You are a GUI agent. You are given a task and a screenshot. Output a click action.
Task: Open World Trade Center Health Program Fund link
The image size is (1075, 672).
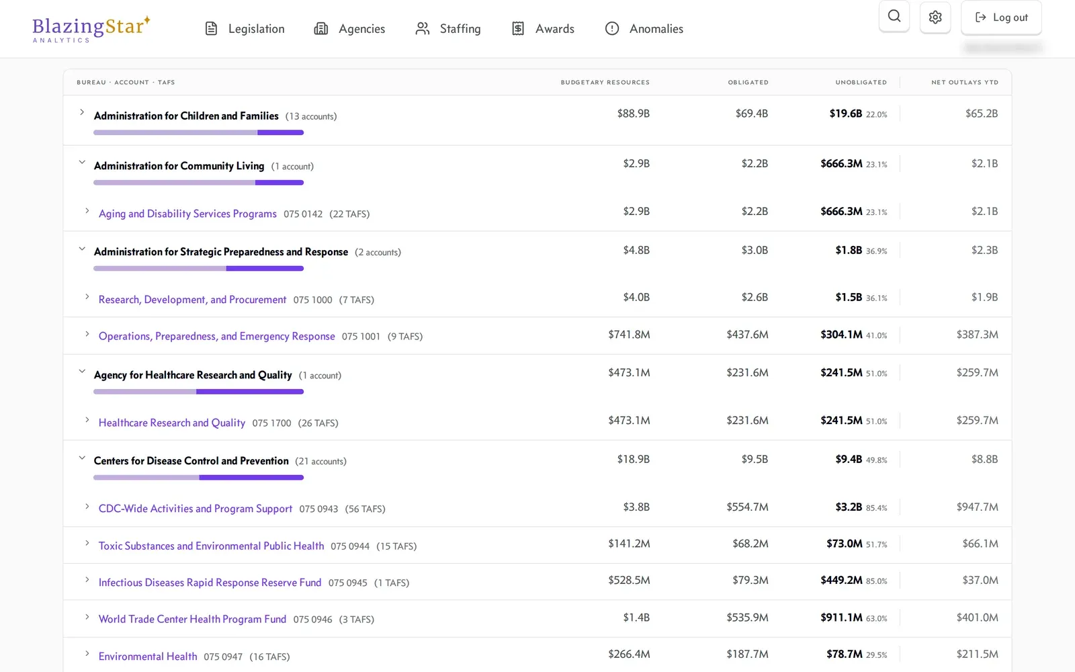tap(192, 619)
